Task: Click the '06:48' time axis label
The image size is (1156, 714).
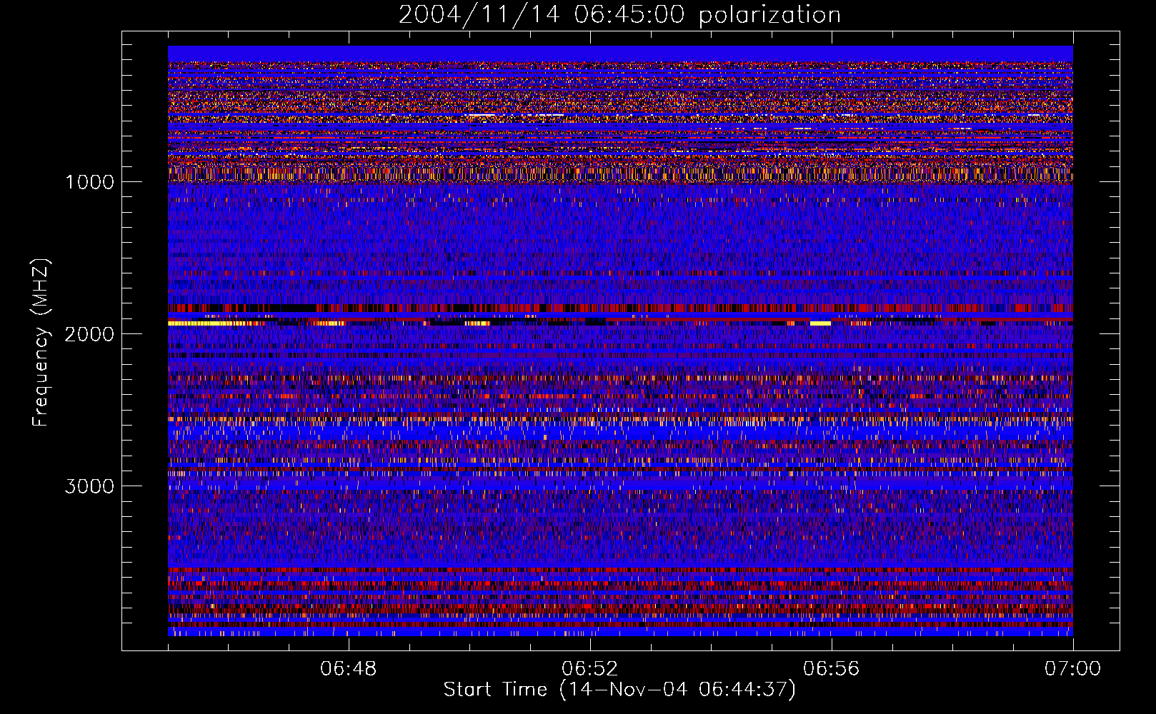Action: tap(349, 669)
